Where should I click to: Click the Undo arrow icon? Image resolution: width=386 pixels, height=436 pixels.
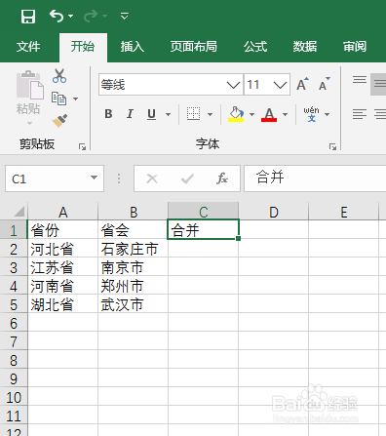coord(57,16)
